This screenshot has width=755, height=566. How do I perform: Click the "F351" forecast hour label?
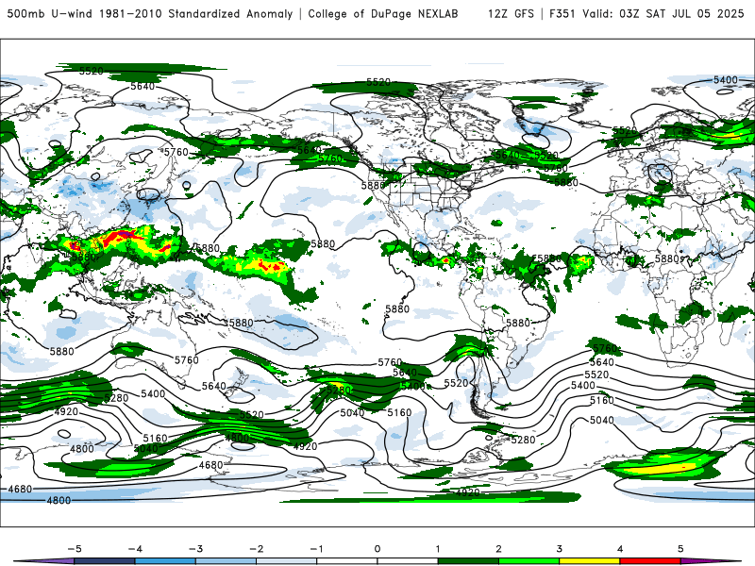pyautogui.click(x=562, y=13)
